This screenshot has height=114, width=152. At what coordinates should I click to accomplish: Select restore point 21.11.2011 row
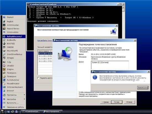(45, 59)
